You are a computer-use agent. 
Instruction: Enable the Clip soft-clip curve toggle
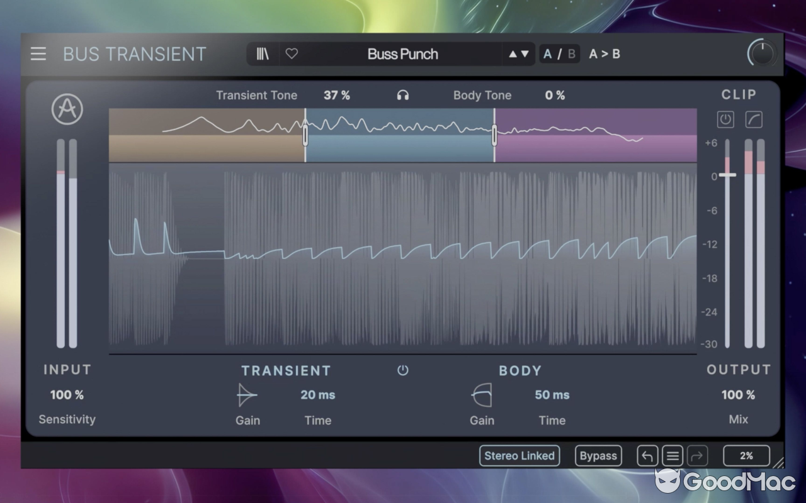[754, 119]
